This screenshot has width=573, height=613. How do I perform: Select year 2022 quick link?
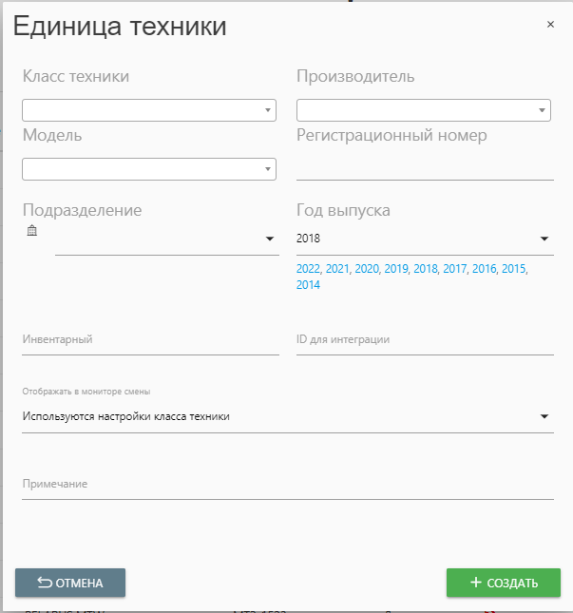[x=309, y=270]
